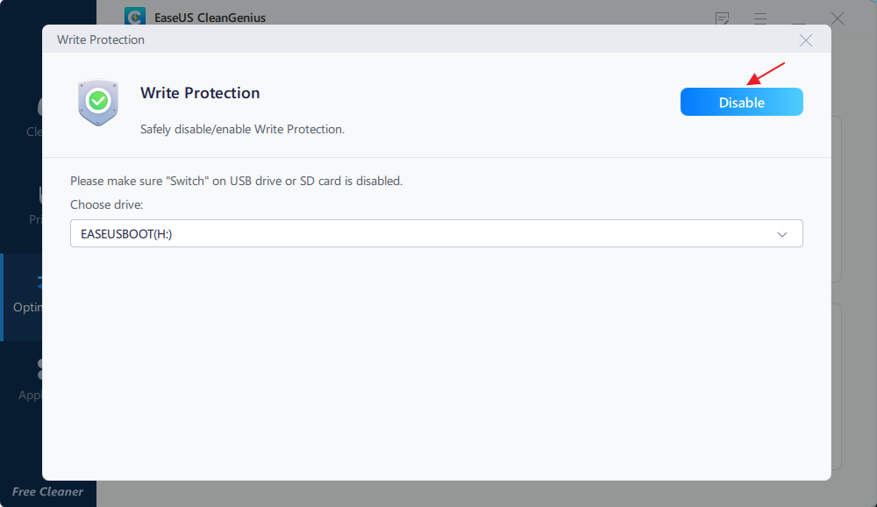Click the green checkmark shield icon

click(x=98, y=102)
